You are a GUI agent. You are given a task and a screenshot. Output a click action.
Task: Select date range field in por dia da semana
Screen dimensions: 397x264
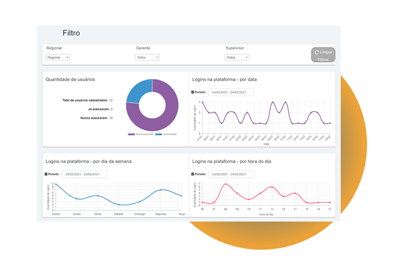(84, 174)
